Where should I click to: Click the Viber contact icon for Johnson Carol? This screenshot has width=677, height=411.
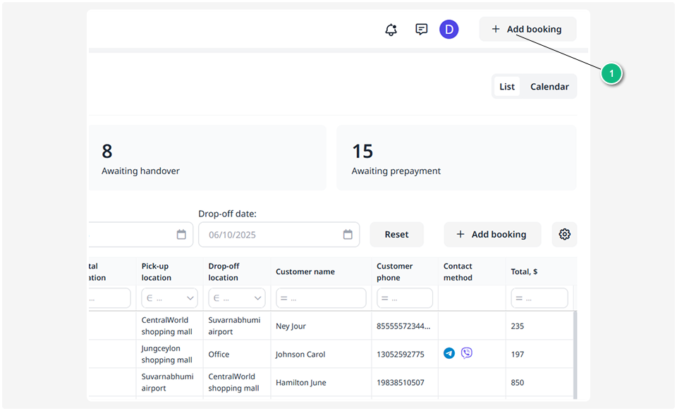pyautogui.click(x=466, y=353)
